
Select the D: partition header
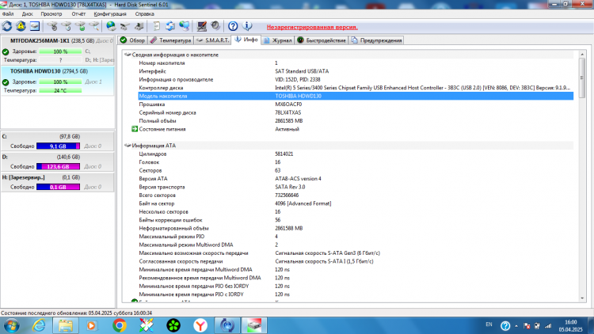[58, 158]
